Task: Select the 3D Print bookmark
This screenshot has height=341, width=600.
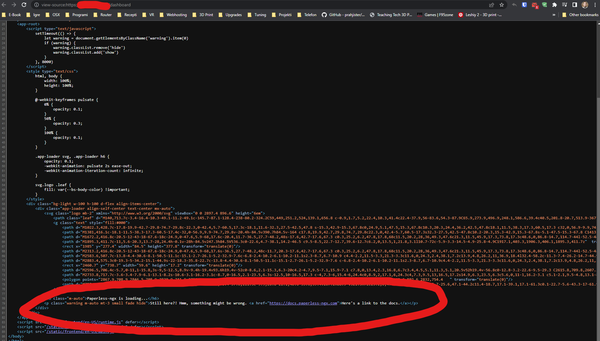Action: tap(203, 15)
